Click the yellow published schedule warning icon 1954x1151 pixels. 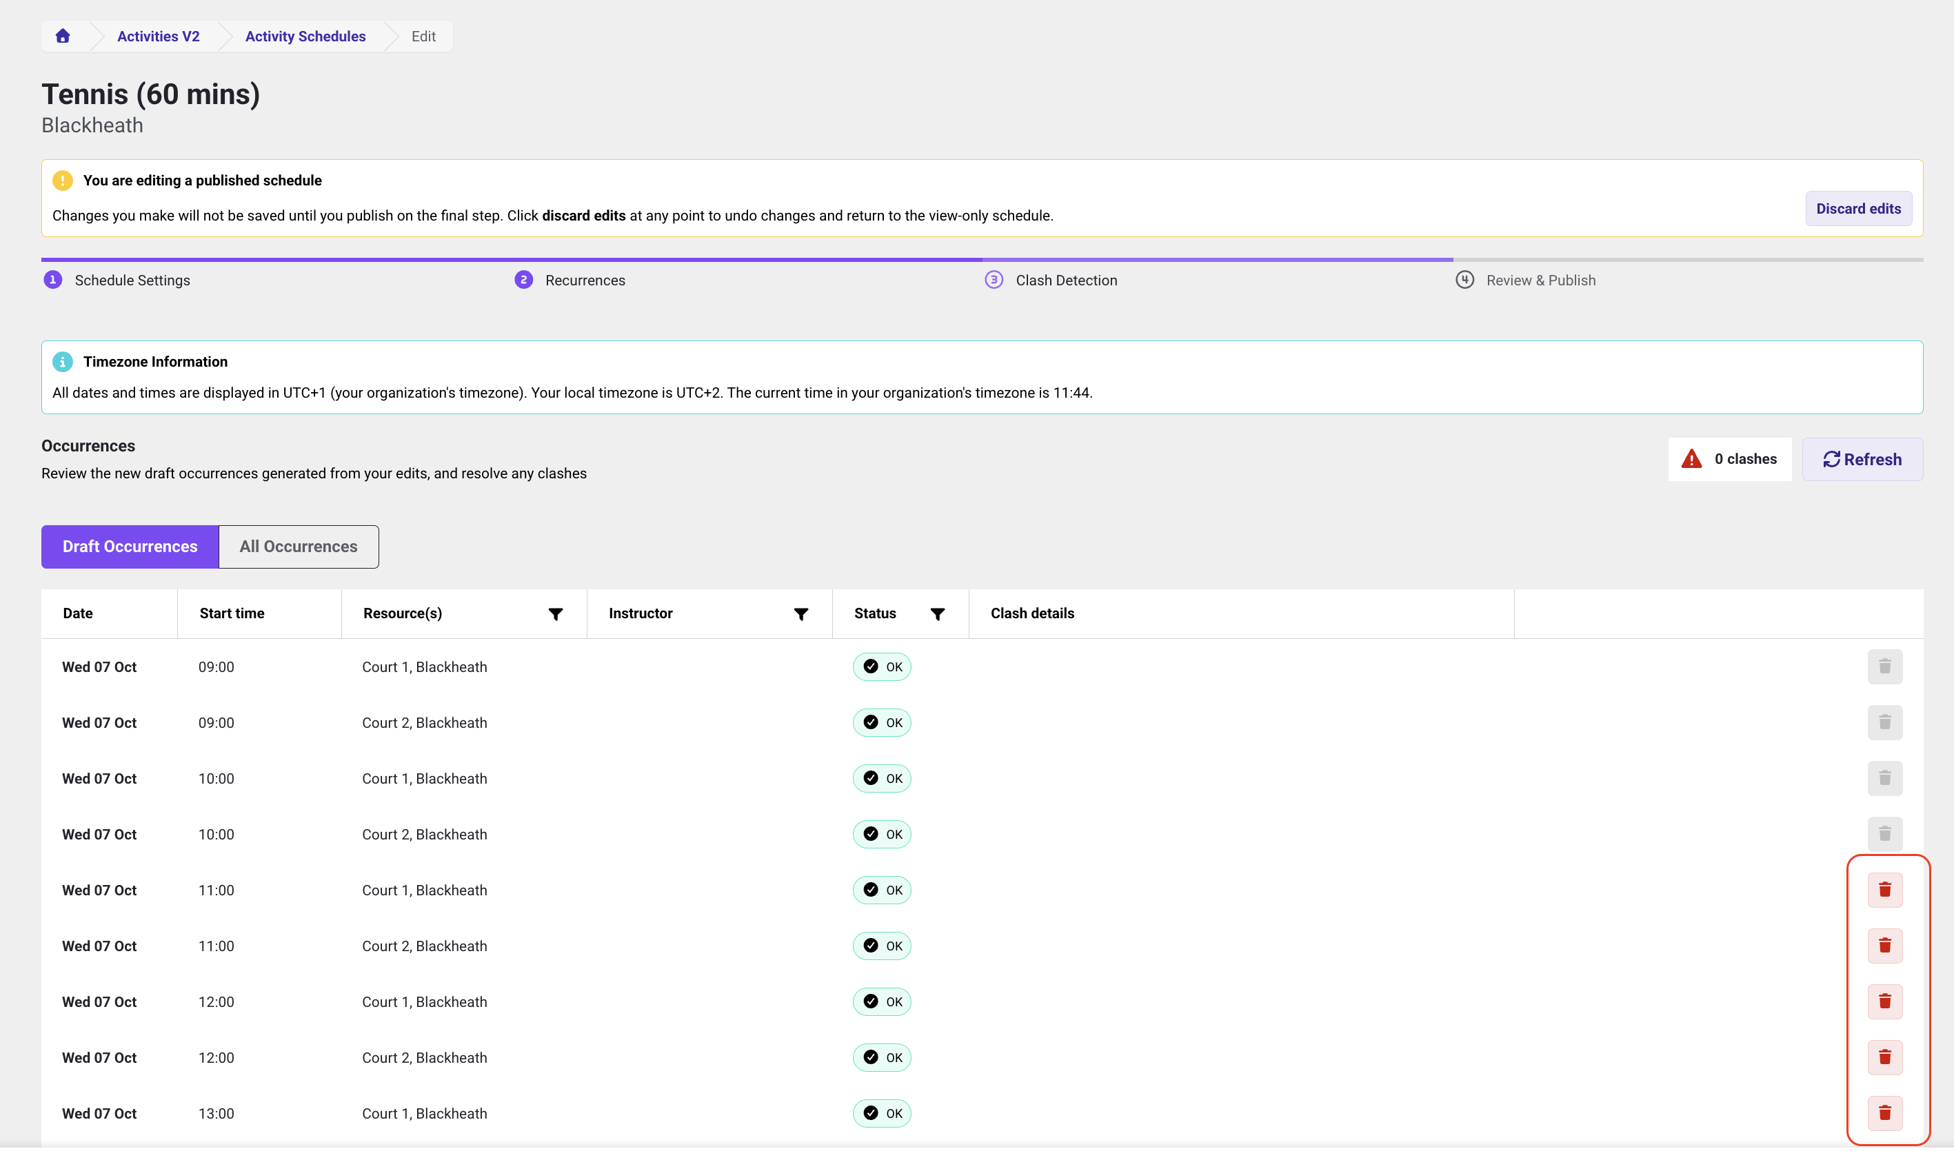(62, 181)
